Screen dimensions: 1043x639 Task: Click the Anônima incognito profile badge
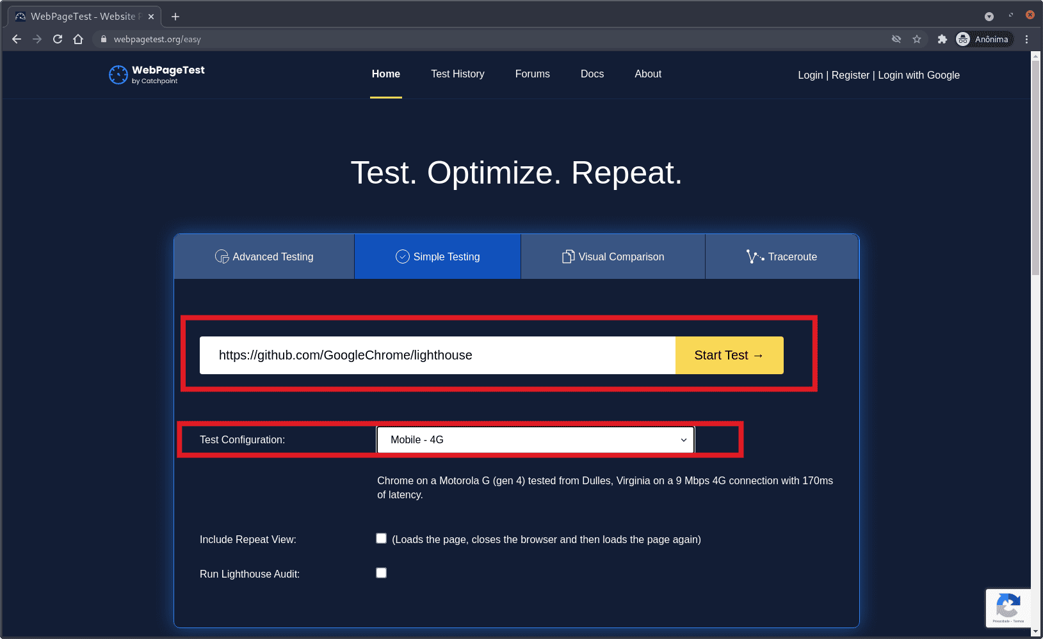(984, 39)
